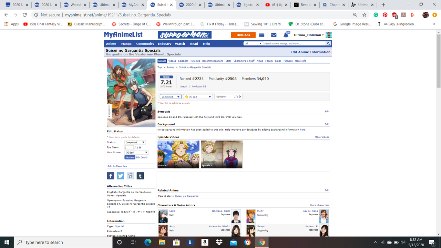Reload the page in Chrome
441x248 pixels.
(24, 15)
